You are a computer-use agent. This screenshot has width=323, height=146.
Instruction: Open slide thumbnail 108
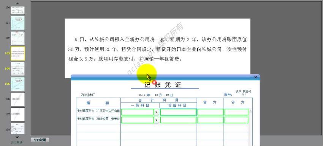click(x=18, y=128)
